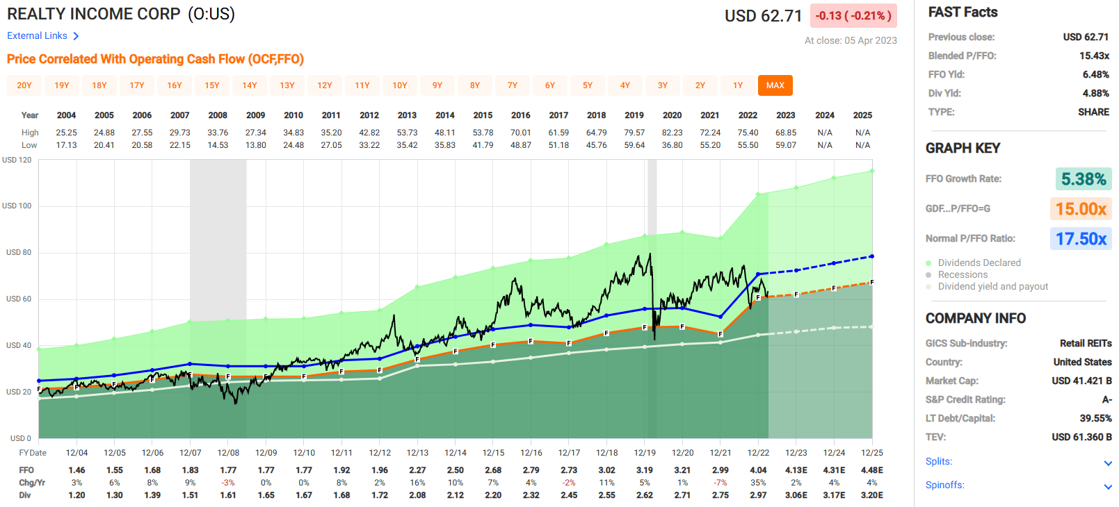Screen dimensions: 1119x507
Task: Choose the 17Y range button
Action: (x=137, y=85)
